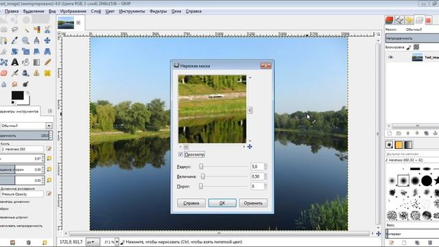This screenshot has width=439, height=247.
Task: Select the Smudge tool
Action: (x=14, y=84)
